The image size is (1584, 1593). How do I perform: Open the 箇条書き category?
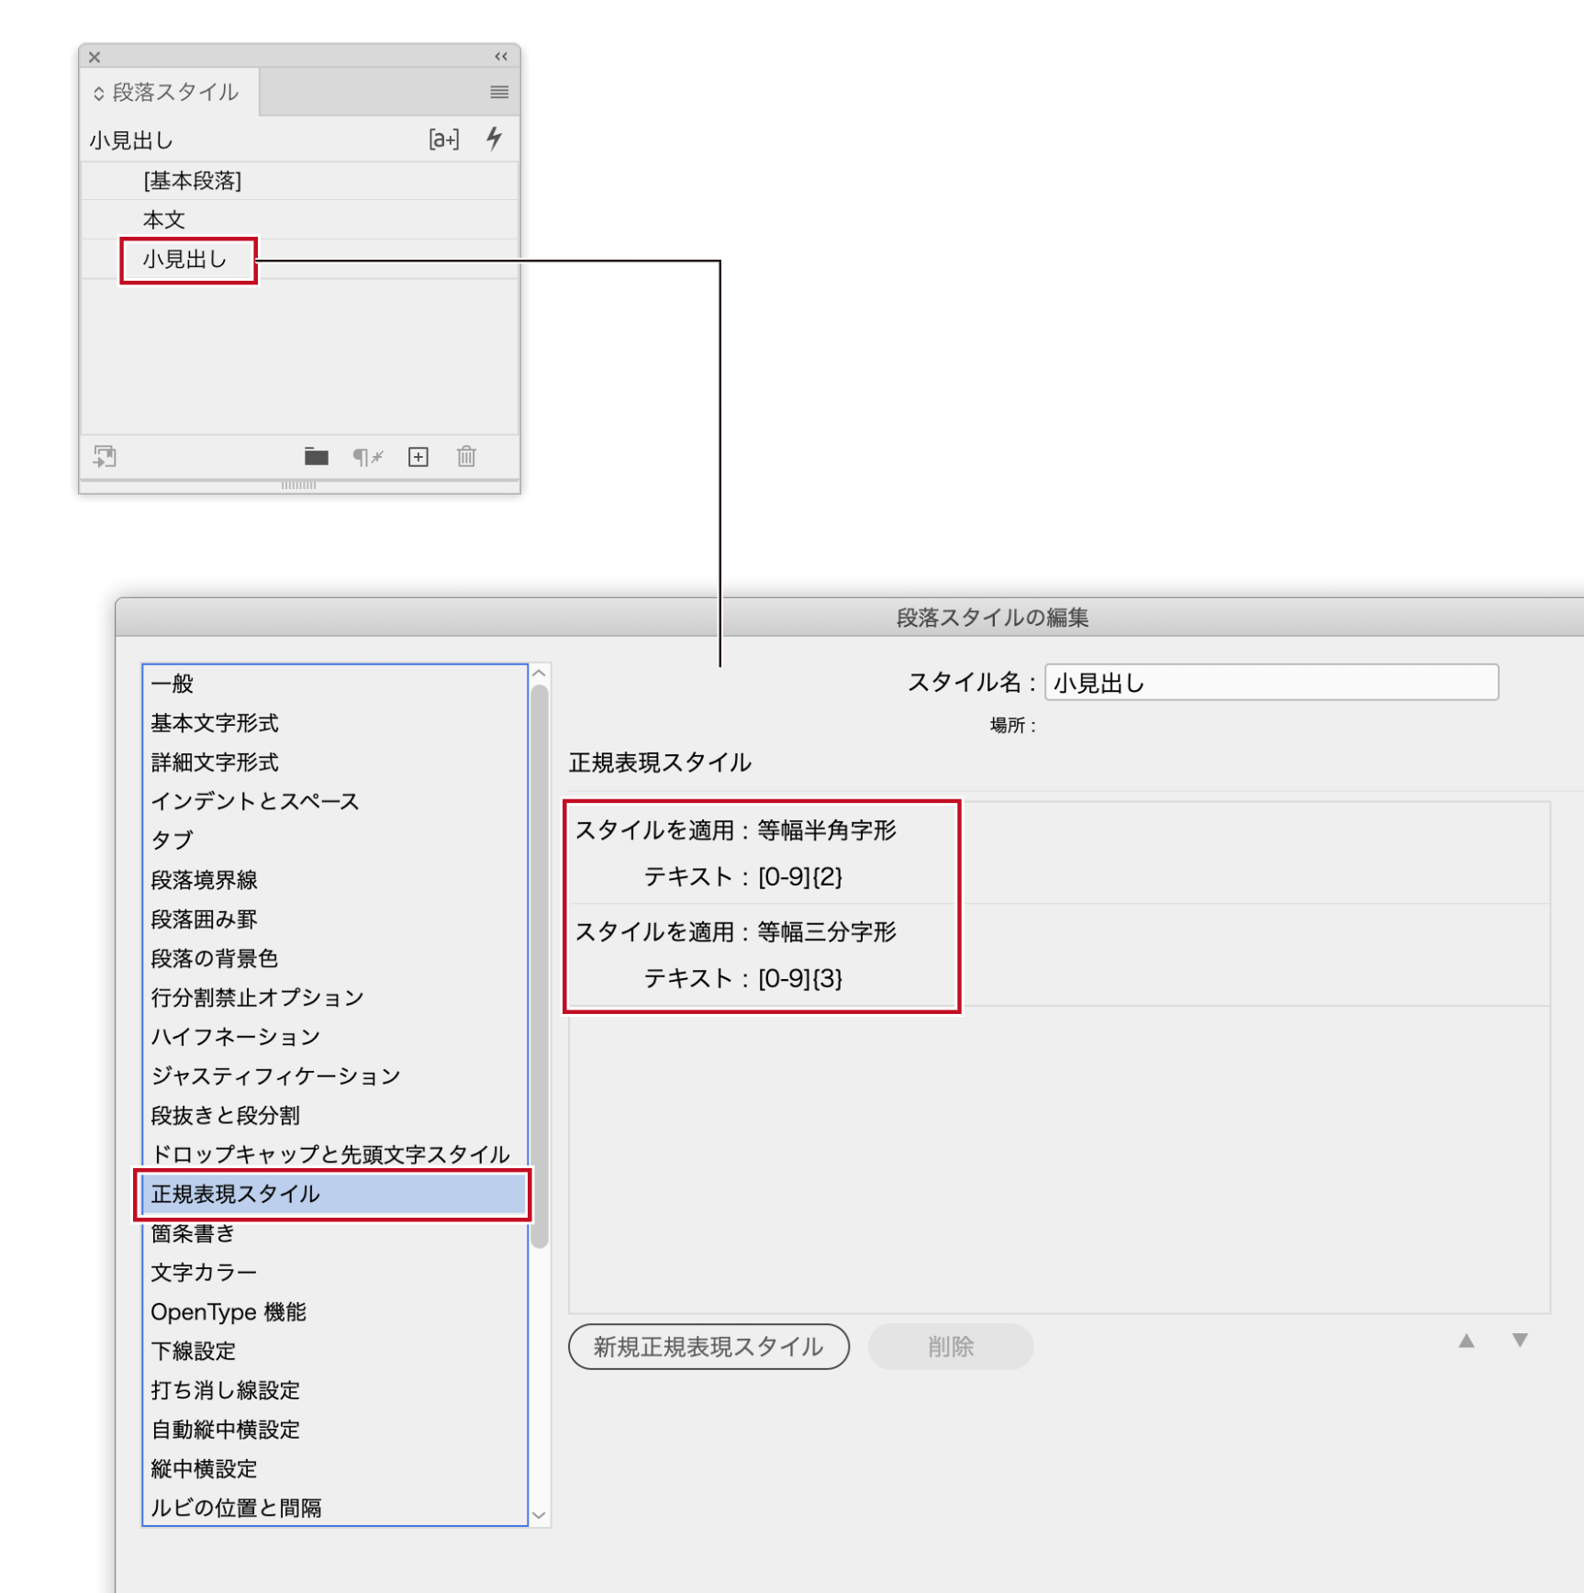coord(335,1233)
